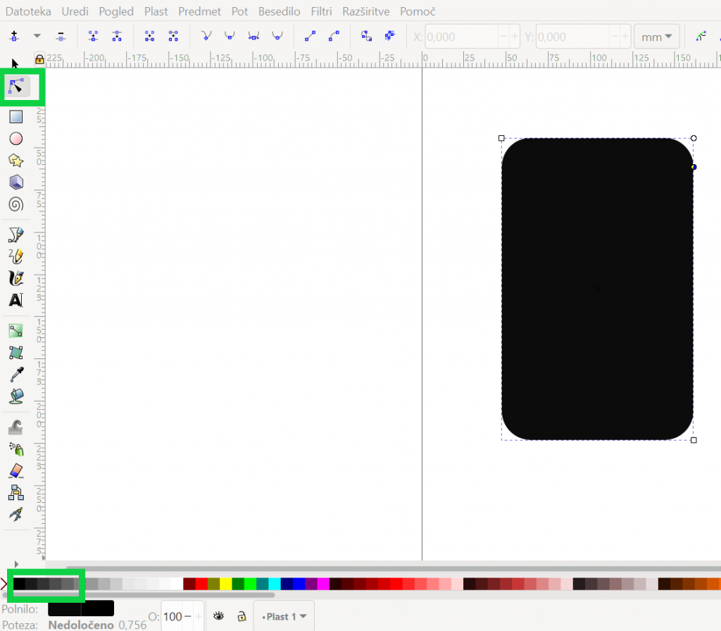
Task: Click Break path at nodes icon
Action: (117, 36)
